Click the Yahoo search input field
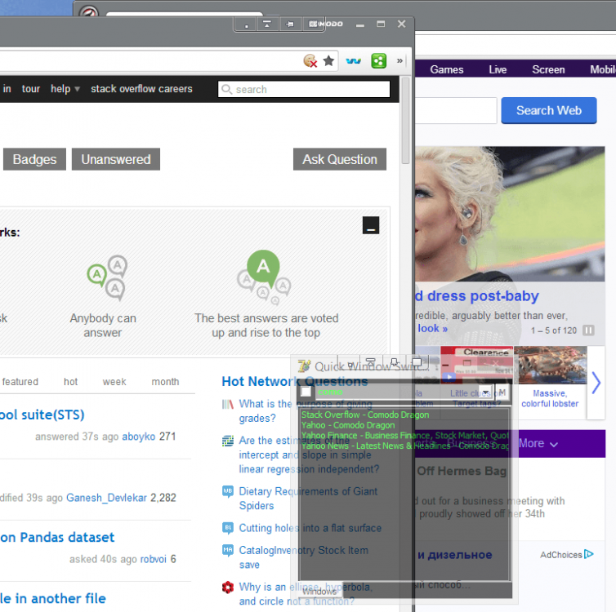Screen dimensions: 616x612 point(456,111)
